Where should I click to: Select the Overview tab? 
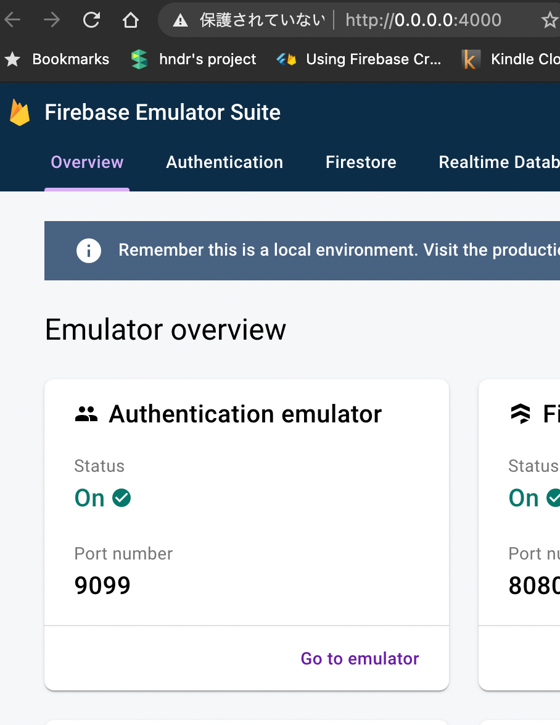87,162
